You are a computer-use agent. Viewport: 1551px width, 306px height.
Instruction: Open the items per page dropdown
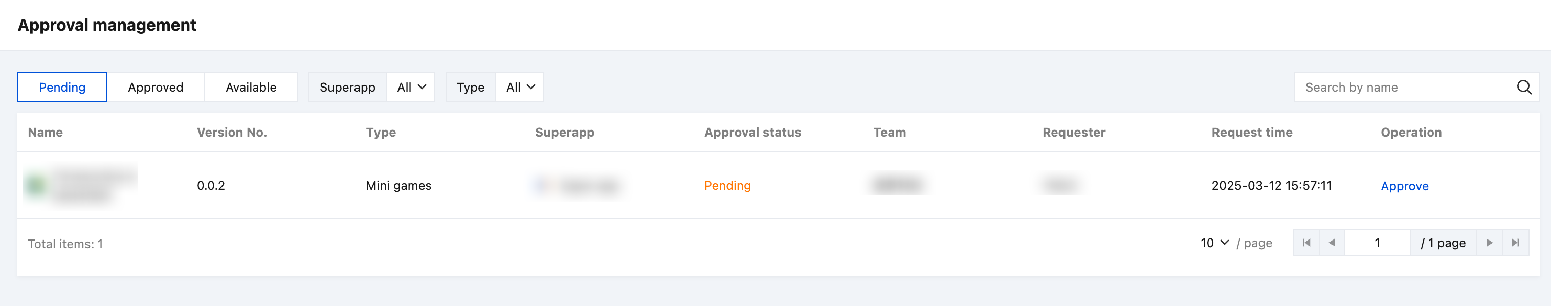pyautogui.click(x=1214, y=243)
